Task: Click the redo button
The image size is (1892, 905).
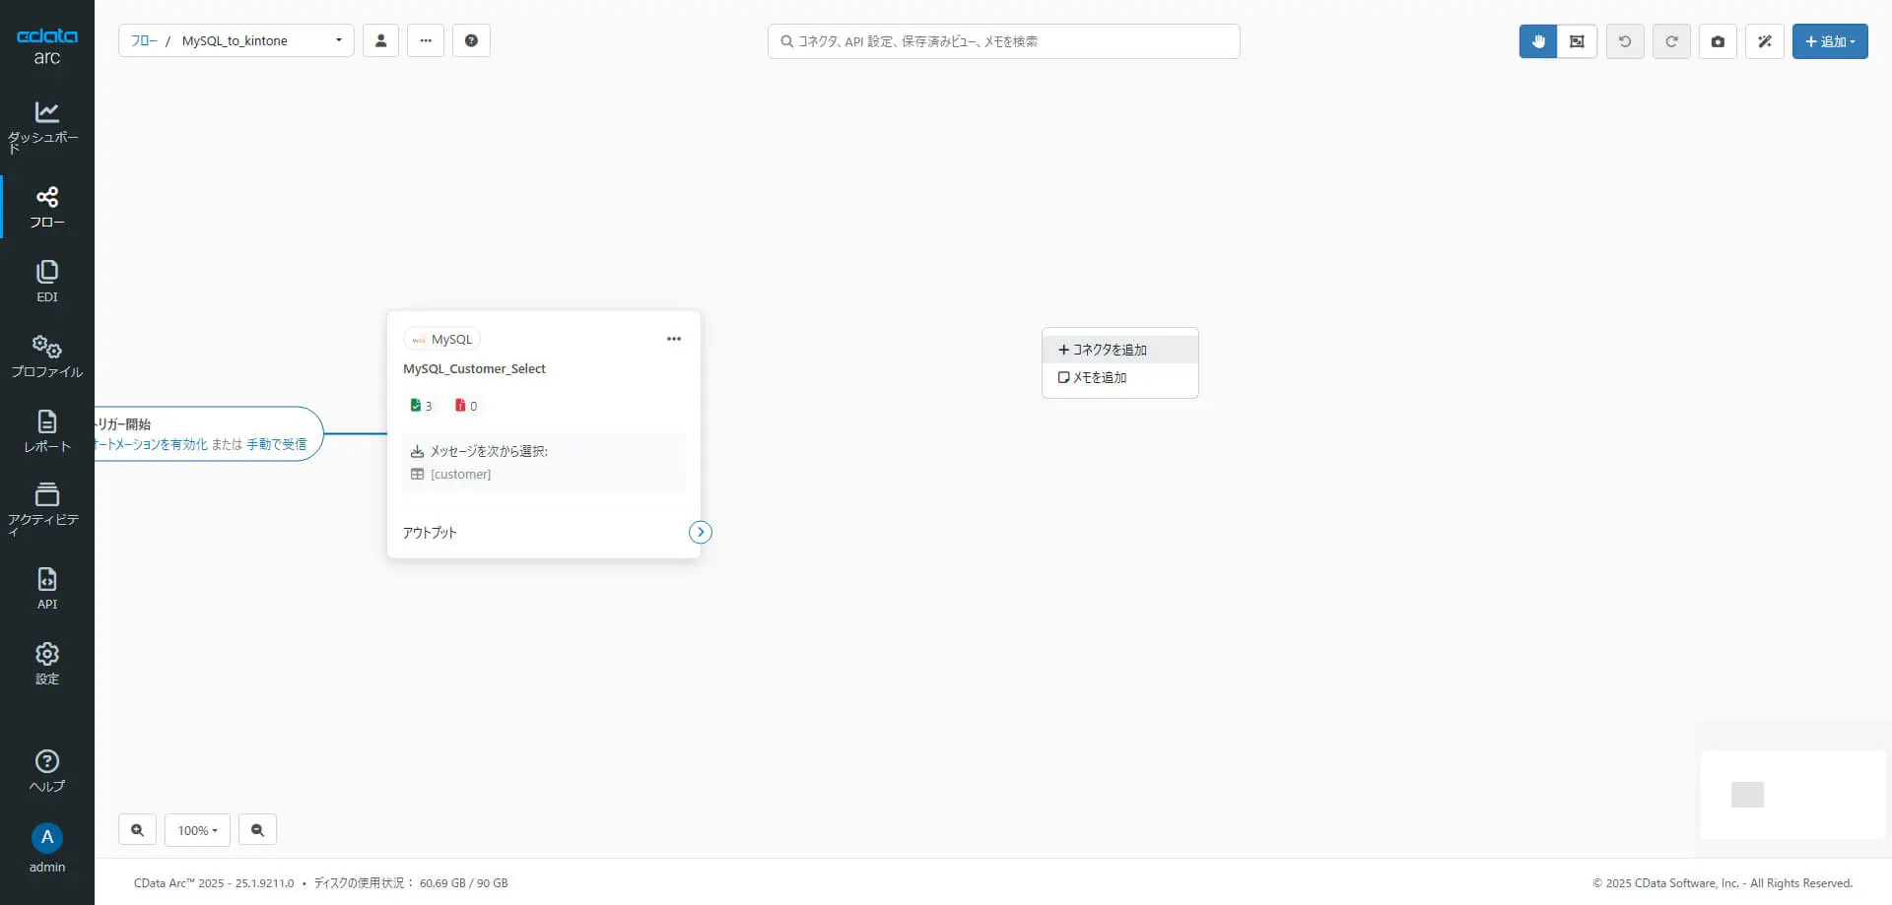Action: pos(1671,41)
